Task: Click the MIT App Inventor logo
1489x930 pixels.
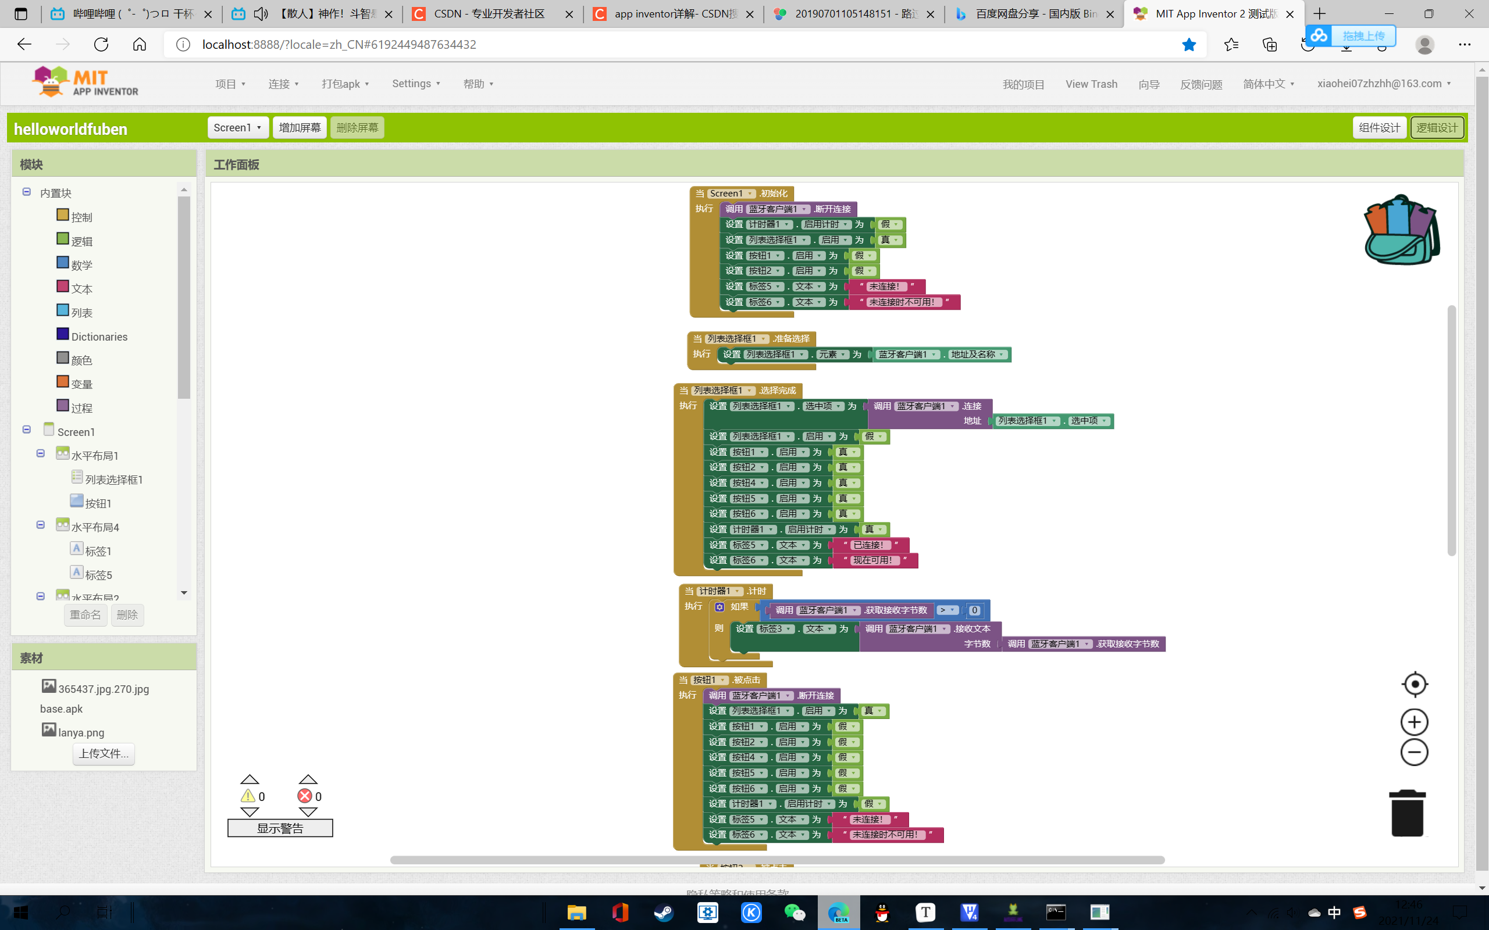Action: click(86, 83)
